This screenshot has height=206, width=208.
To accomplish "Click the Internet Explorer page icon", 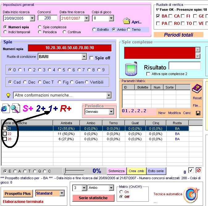I will tap(5, 108).
